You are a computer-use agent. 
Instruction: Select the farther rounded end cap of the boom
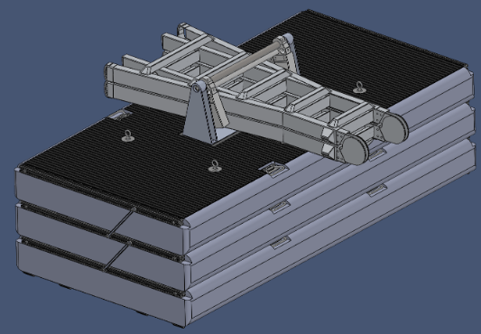(394, 128)
